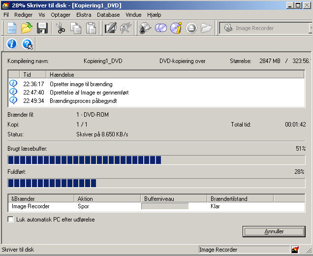Click the edit-pencil compilation info icon
The image size is (313, 256).
(x=111, y=28)
